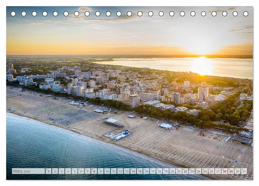Pick the red-numbered day 7

87,171
